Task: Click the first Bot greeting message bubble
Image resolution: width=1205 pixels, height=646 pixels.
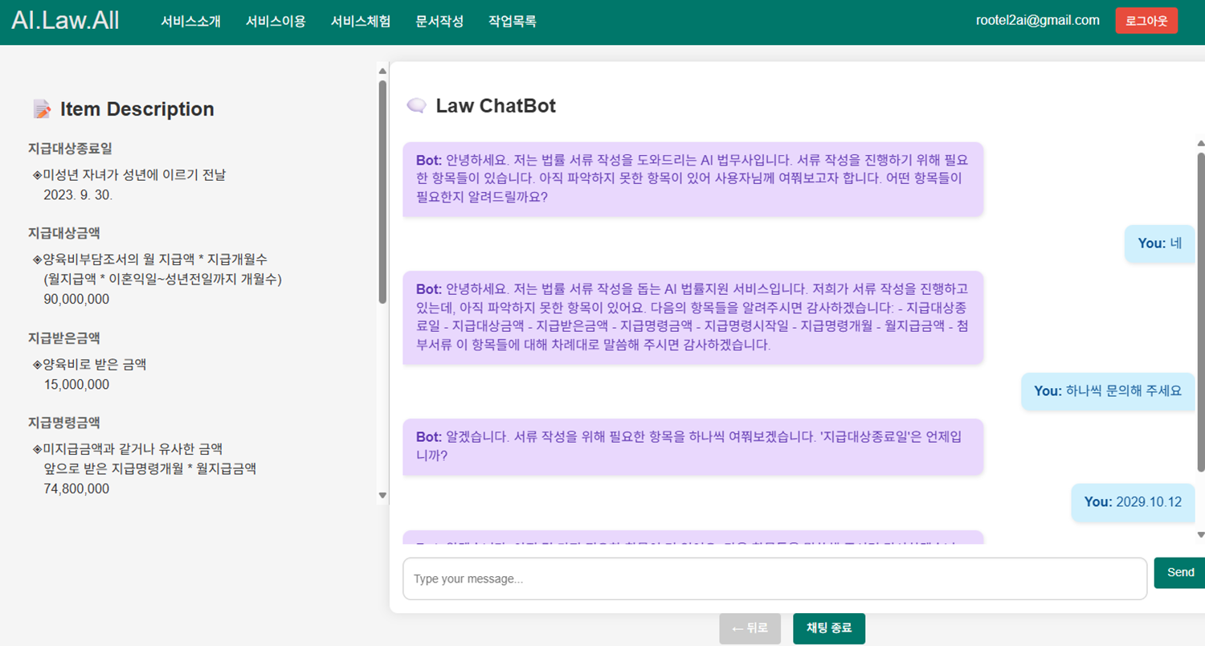Action: point(693,179)
